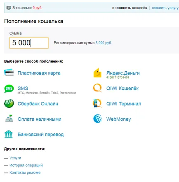Click the bank building icon

click(x=9, y=134)
